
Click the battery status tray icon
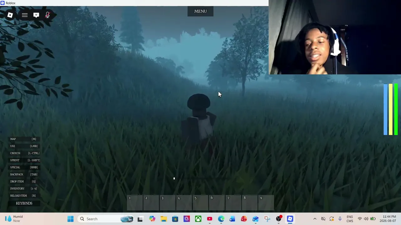373,219
